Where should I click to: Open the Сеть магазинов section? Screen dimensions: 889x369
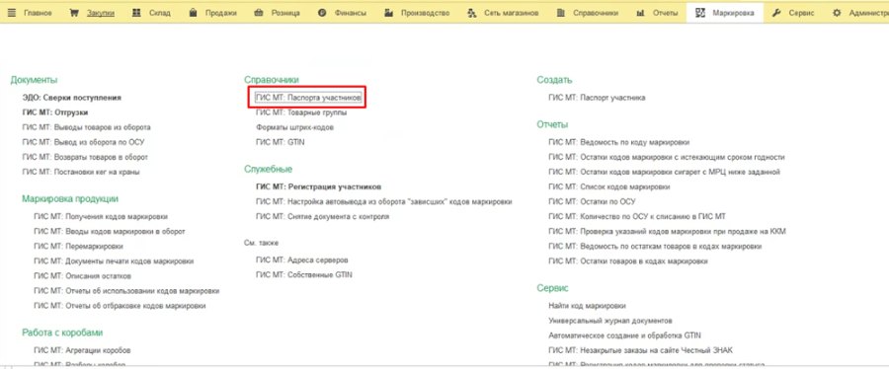point(503,13)
